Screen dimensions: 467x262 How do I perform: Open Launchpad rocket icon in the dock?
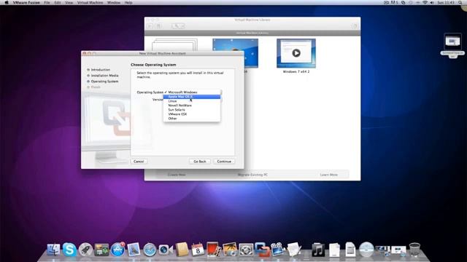coord(85,250)
